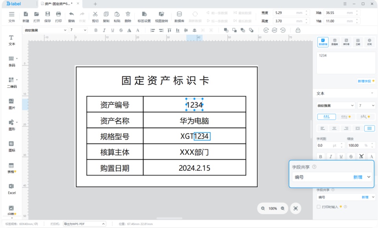Click the 打印 print icon in toolbar
Image resolution: width=378 pixels, height=228 pixels.
[58, 17]
